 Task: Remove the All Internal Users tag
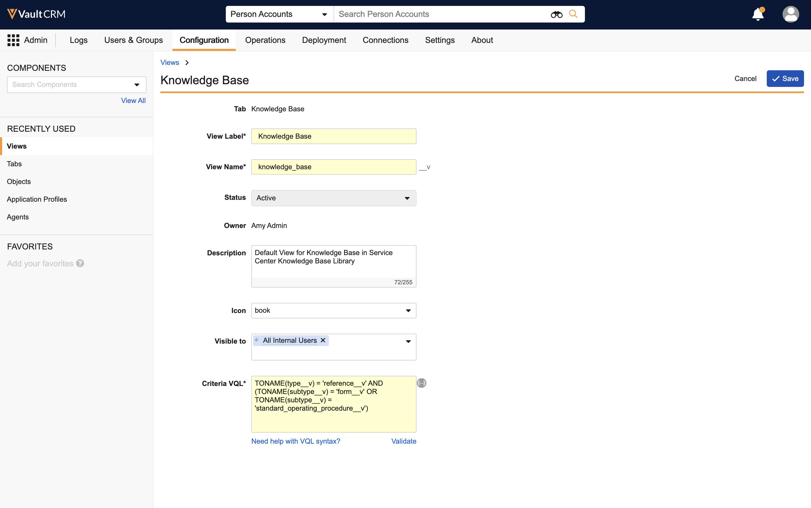323,340
